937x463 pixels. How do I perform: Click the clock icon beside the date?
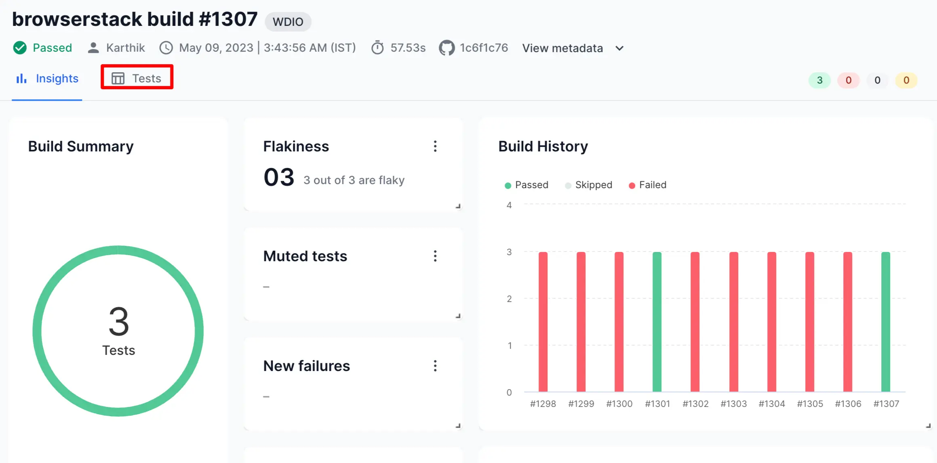166,48
